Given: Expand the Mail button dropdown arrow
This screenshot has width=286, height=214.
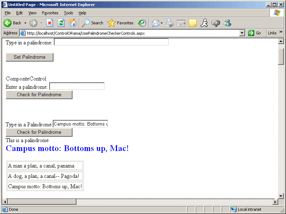Looking at the screenshot, I should (161, 23).
